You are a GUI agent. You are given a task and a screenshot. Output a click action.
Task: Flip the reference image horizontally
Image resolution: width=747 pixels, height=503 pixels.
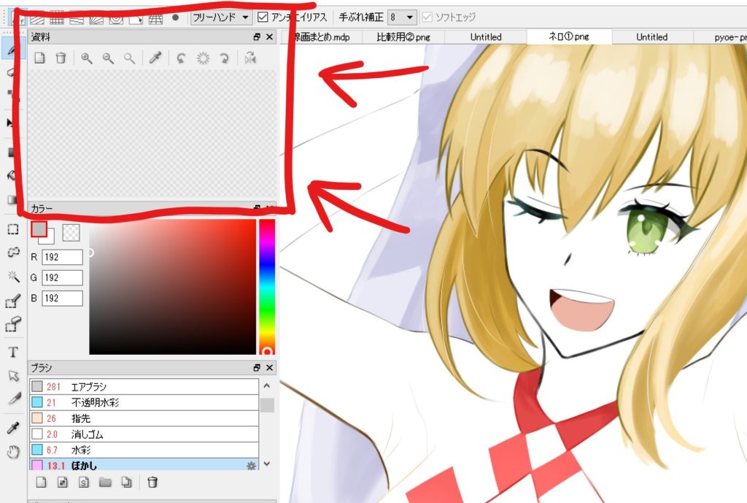(250, 58)
